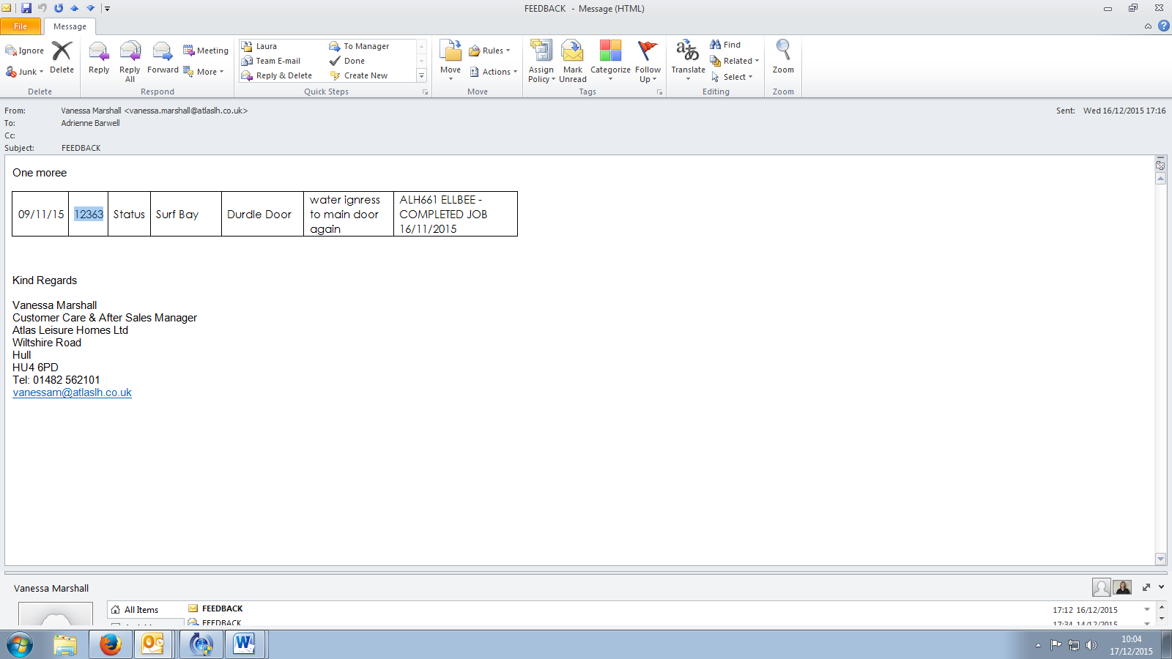The width and height of the screenshot is (1172, 659).
Task: Open the File tab
Action: (x=21, y=26)
